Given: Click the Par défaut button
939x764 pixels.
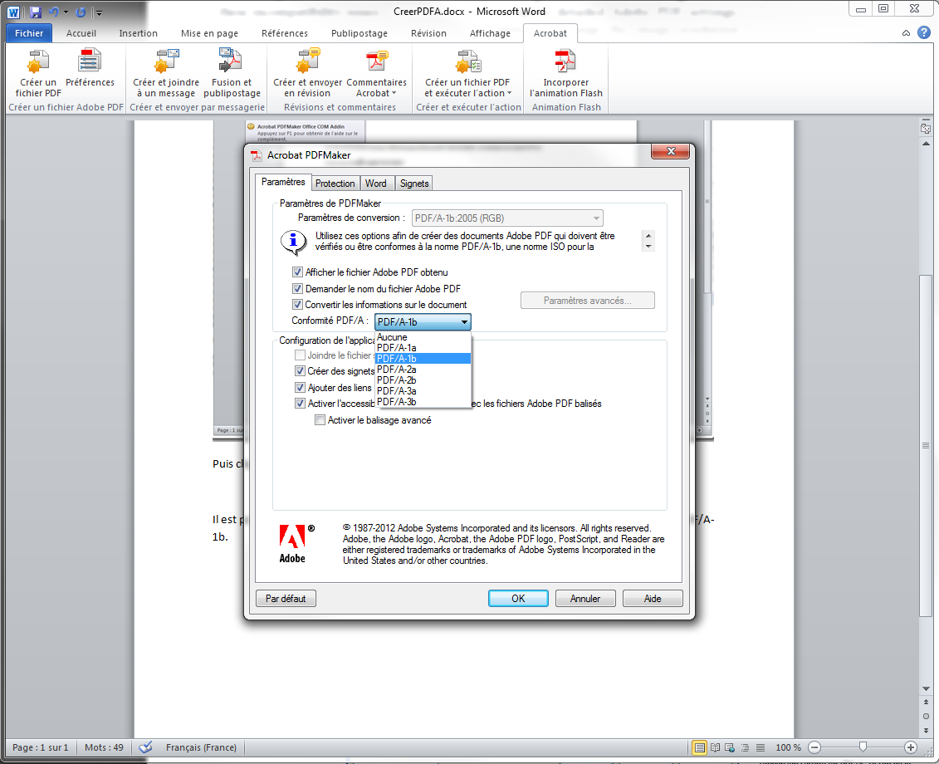Looking at the screenshot, I should click(286, 598).
